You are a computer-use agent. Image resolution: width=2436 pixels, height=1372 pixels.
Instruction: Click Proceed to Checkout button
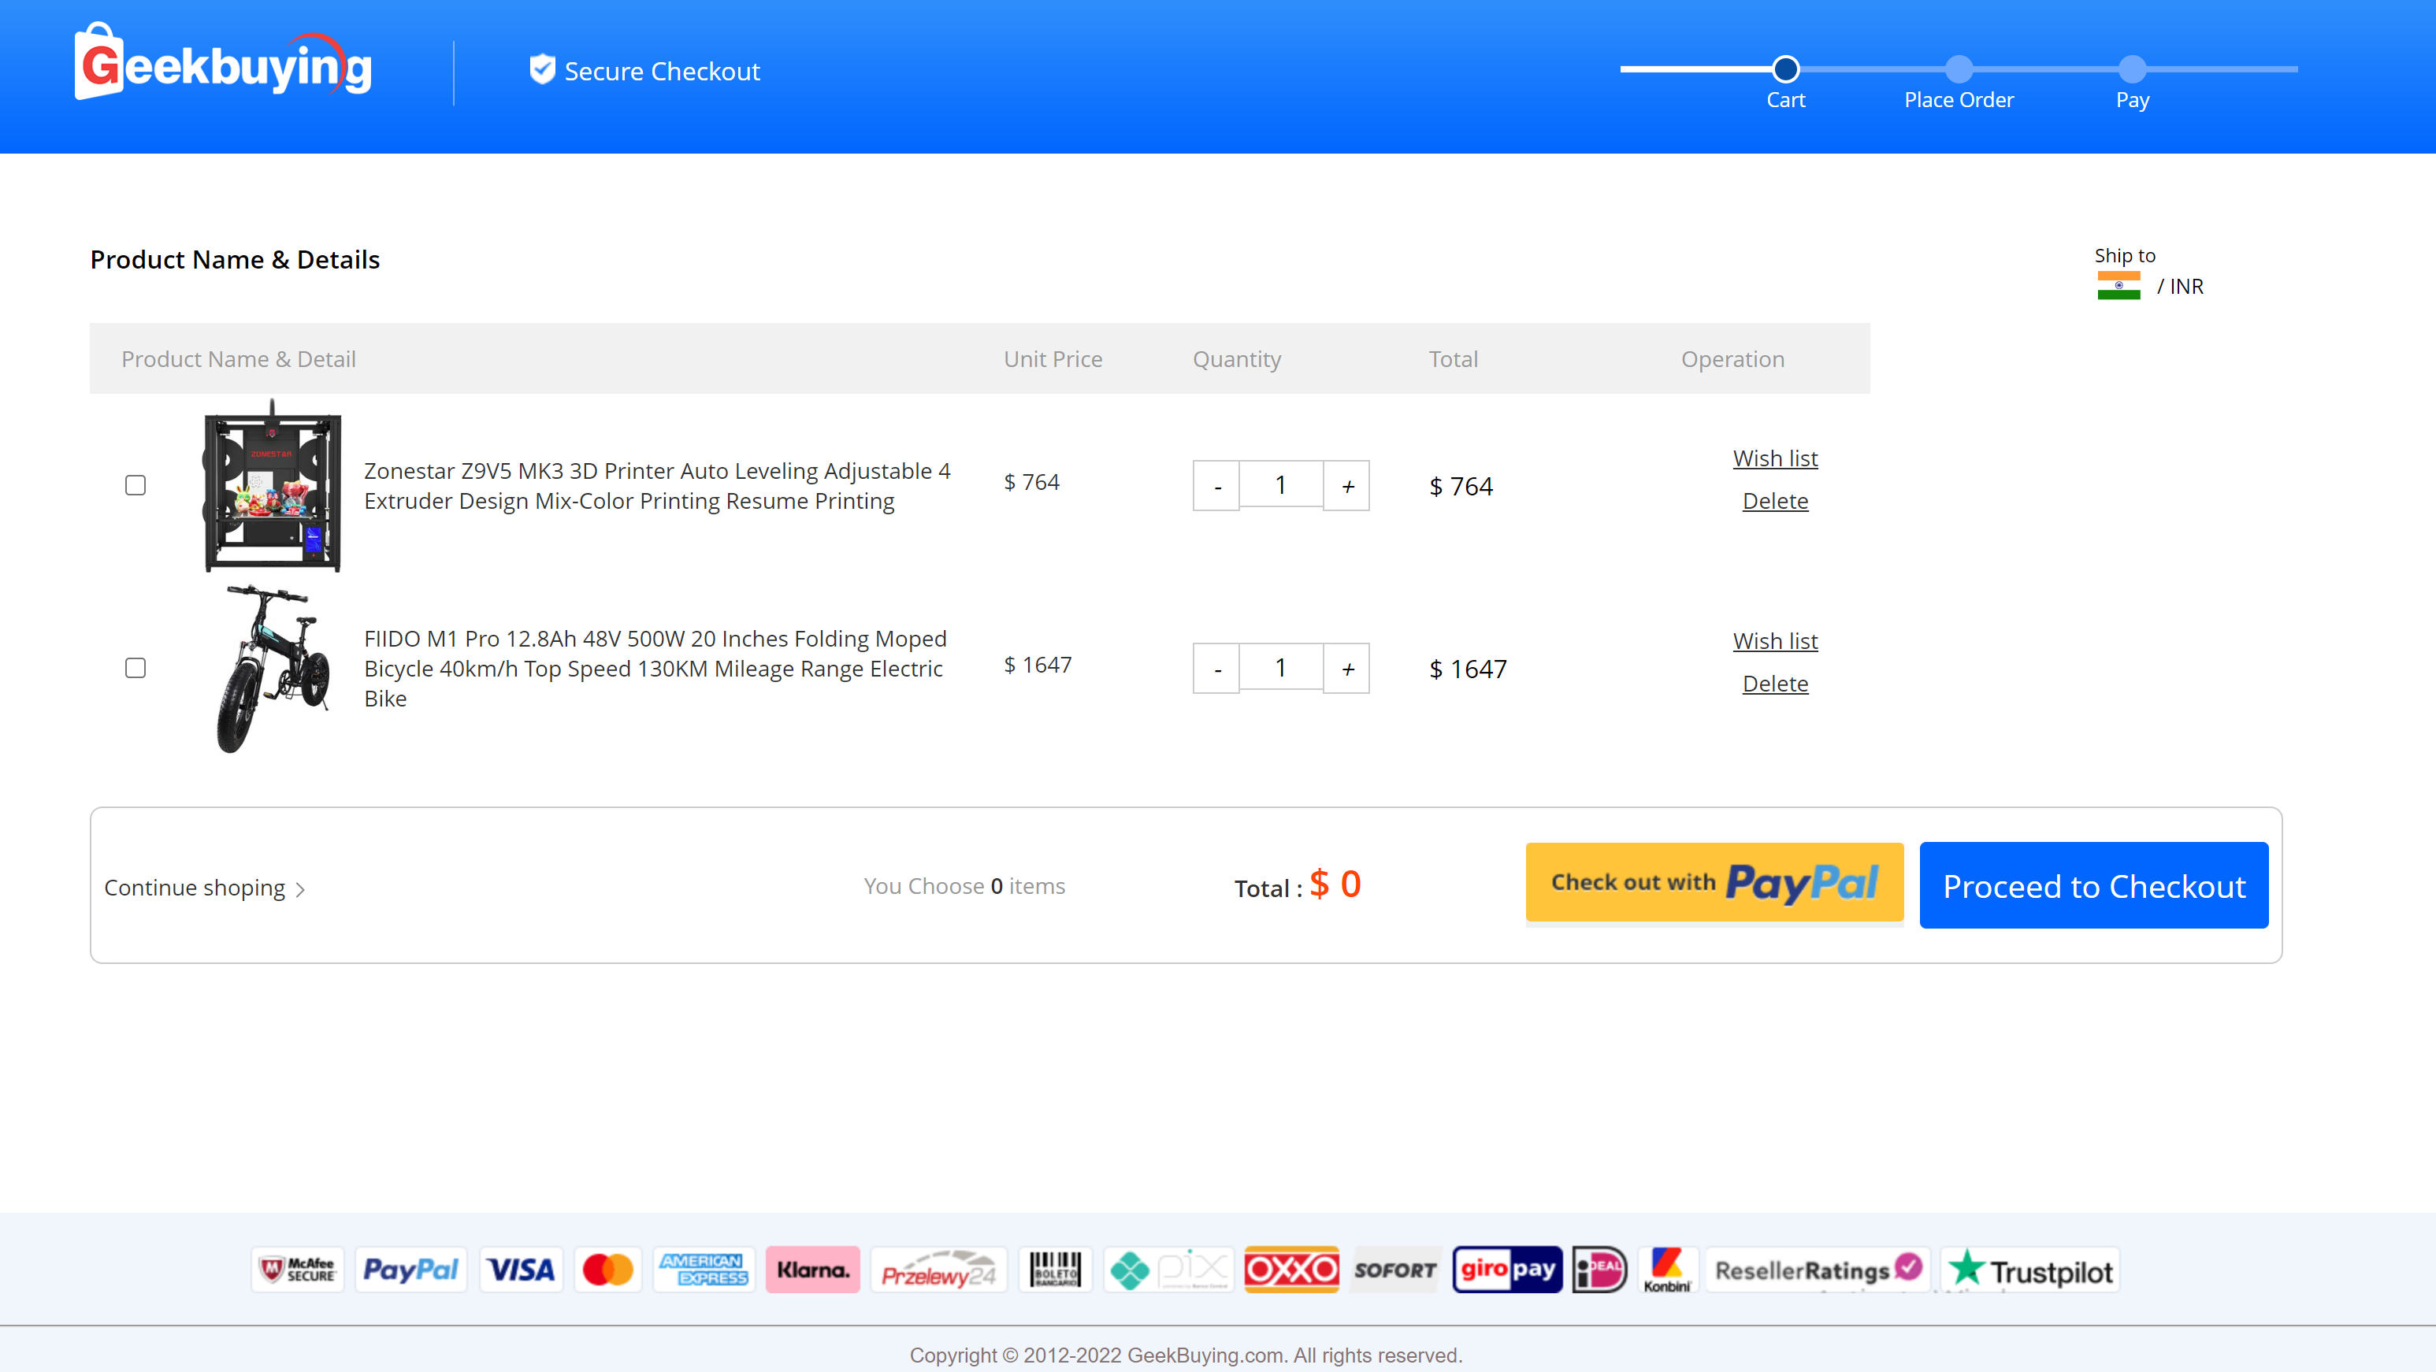click(x=2093, y=885)
